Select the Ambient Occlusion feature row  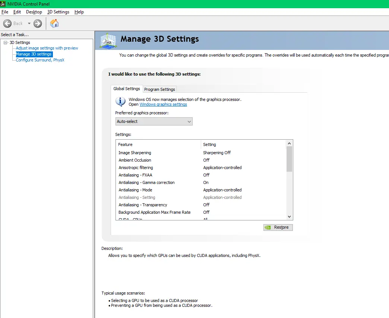tap(201, 160)
